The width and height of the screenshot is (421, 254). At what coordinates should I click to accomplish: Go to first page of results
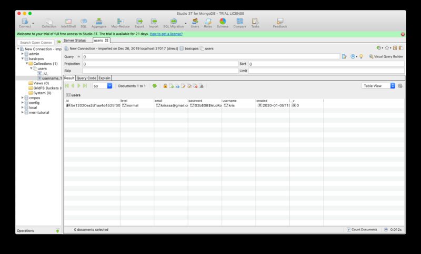[x=67, y=86]
